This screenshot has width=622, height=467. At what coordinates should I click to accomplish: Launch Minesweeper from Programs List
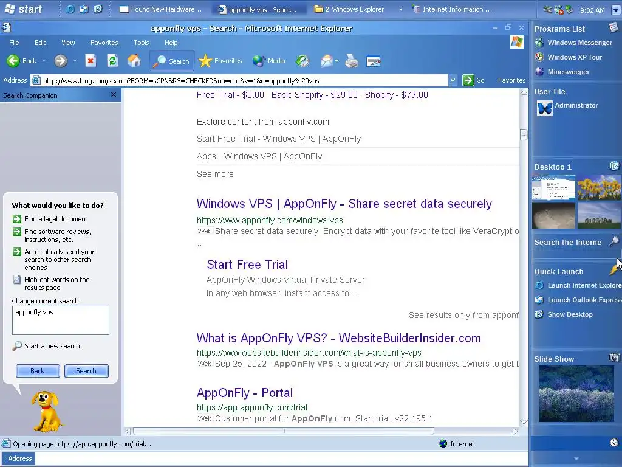point(562,72)
